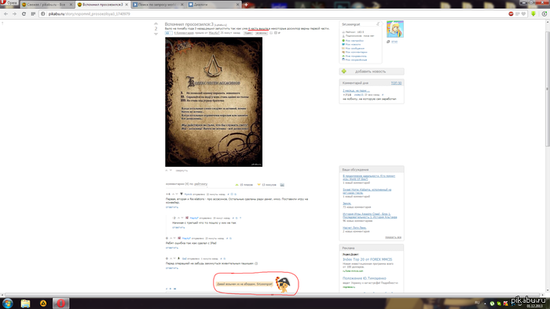Open the 'История Игры Assasins Creed' discussion link
Screen dimensions: 550x309
370,215
